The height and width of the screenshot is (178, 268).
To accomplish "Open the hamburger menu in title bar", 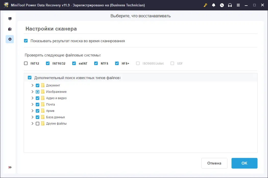I will pyautogui.click(x=238, y=5).
